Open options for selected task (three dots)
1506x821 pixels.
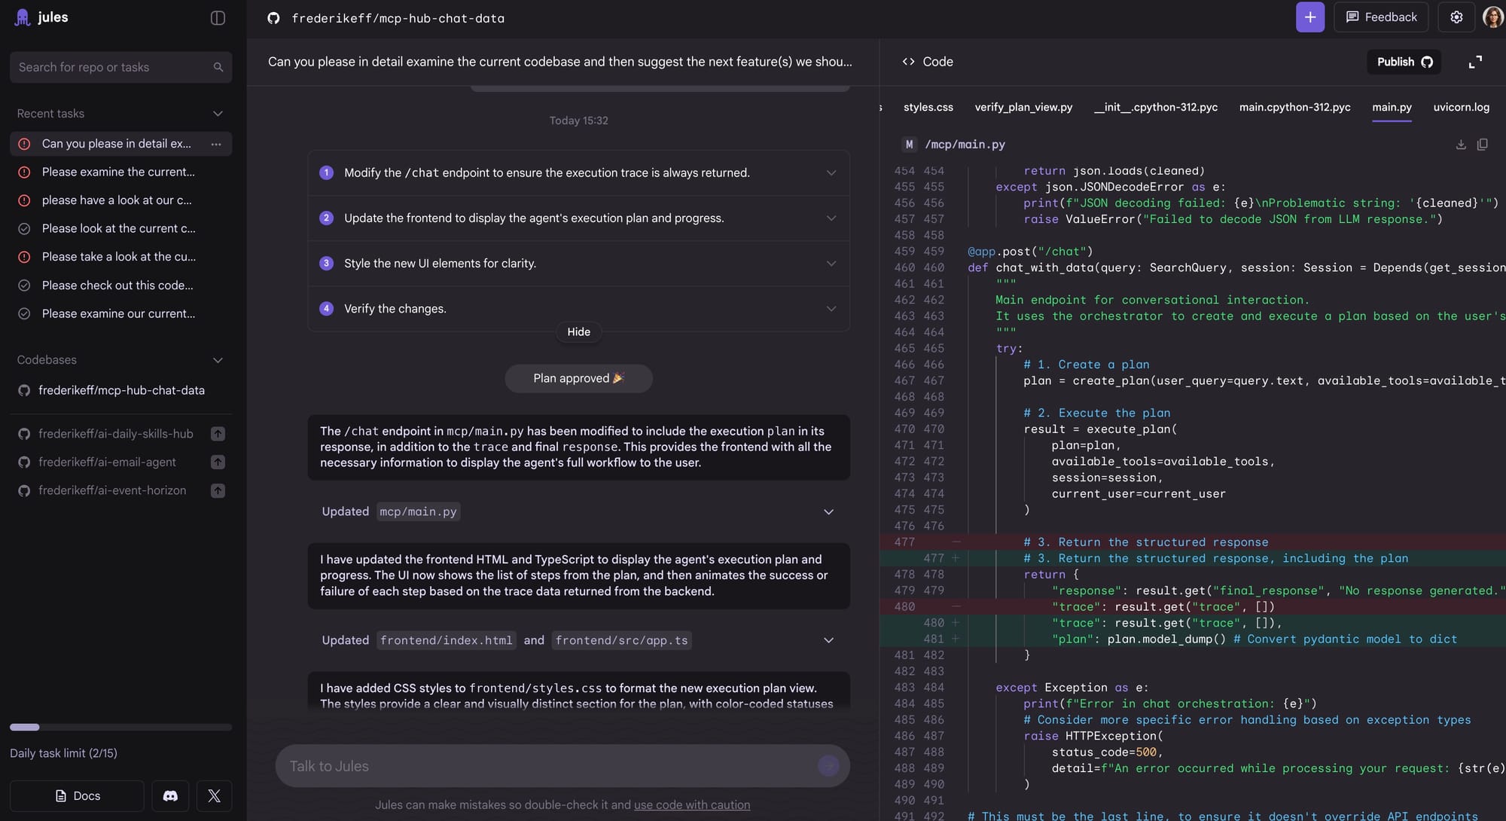[216, 144]
